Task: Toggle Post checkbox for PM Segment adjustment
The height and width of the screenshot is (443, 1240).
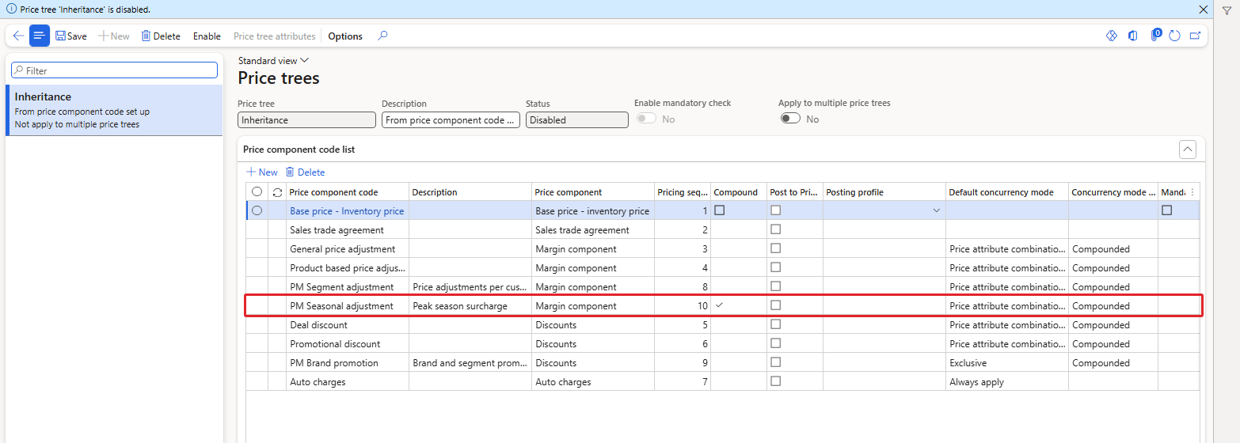Action: [776, 286]
